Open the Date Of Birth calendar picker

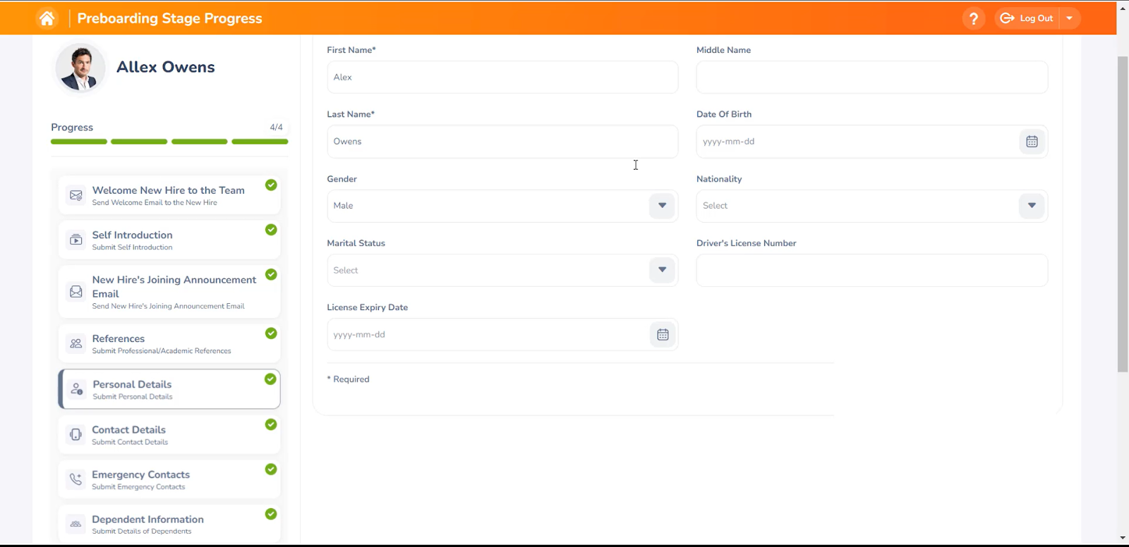click(1032, 142)
